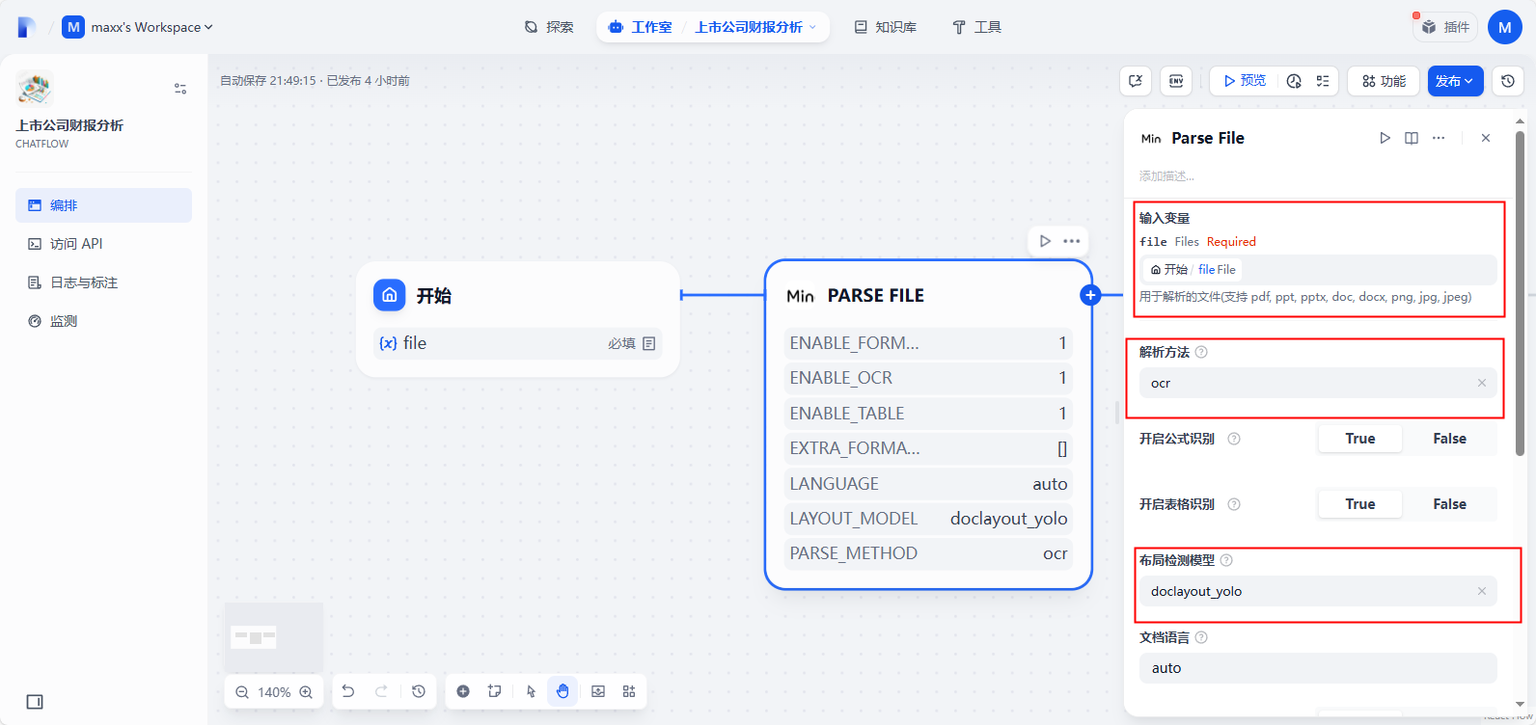This screenshot has height=725, width=1536.
Task: Zoom in the canvas
Action: pos(306,692)
